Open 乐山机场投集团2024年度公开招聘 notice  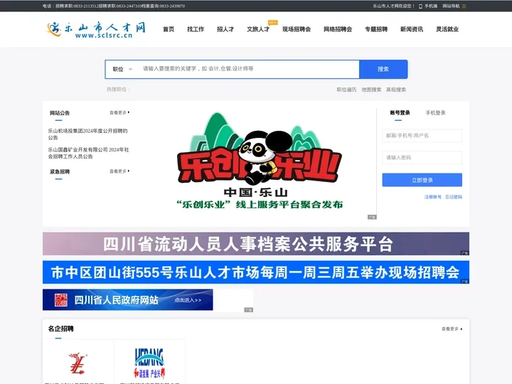[x=88, y=134]
